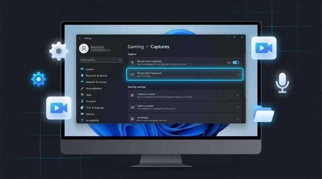Go to Gaming in the breadcrumb
Screen dimensions: 322x179
[136, 47]
